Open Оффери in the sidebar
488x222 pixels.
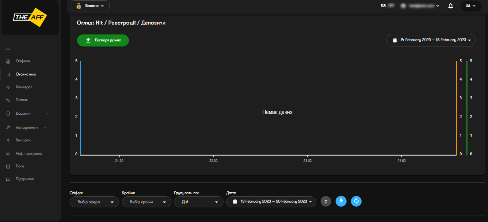23,61
